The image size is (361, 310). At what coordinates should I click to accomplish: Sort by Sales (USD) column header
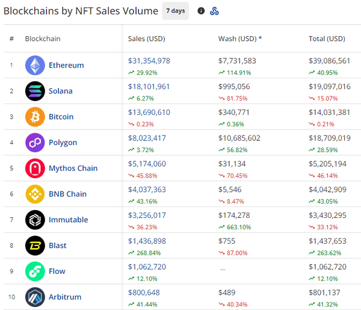pos(146,39)
